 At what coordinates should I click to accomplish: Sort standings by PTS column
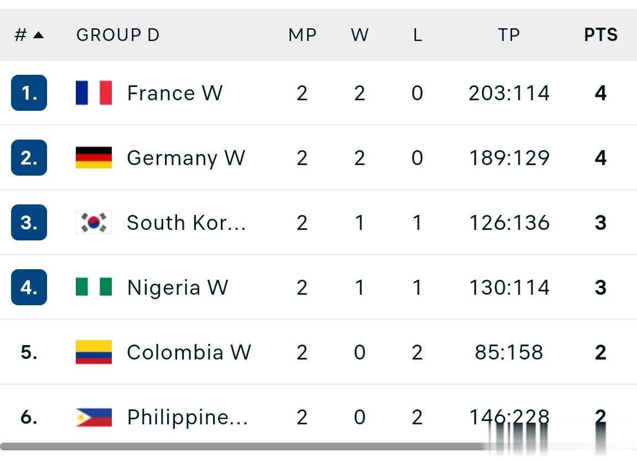pos(600,35)
